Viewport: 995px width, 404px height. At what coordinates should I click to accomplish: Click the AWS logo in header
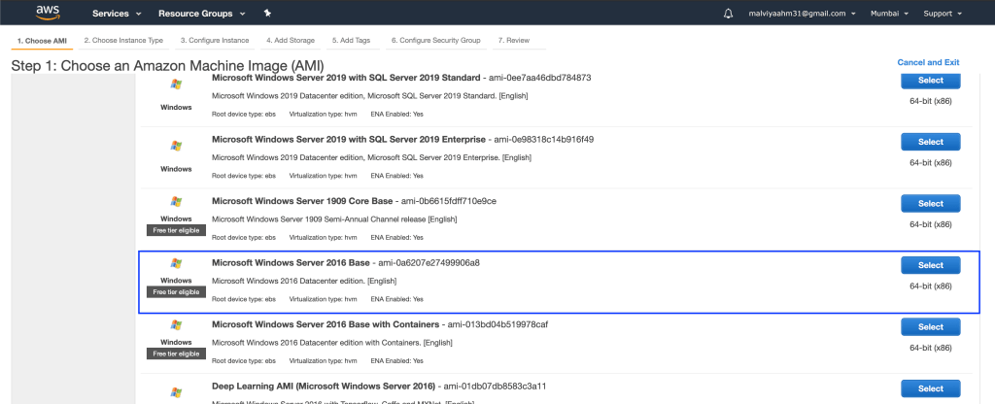click(x=49, y=14)
